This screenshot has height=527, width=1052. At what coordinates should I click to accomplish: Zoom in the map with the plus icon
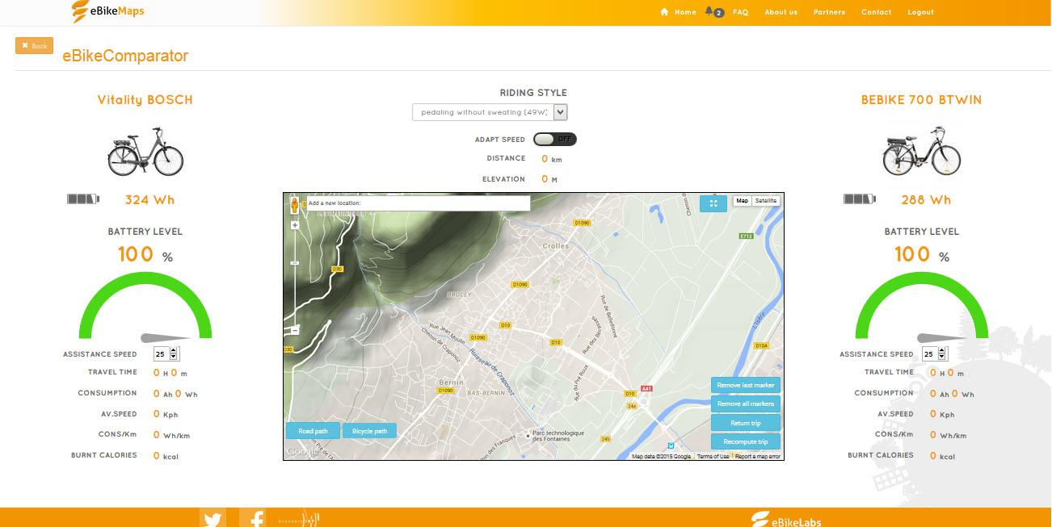(295, 225)
